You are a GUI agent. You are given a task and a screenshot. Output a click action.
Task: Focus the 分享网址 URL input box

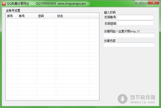coord(129,35)
